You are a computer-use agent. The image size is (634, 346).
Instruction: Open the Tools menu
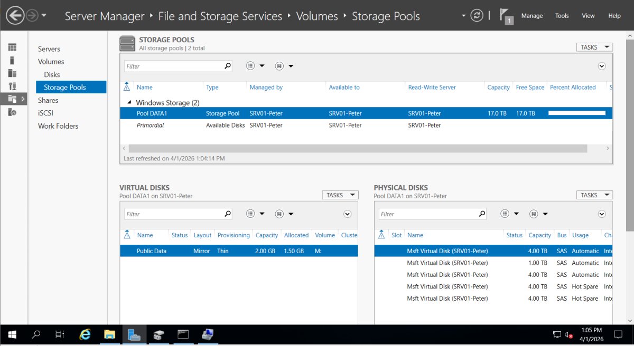click(562, 16)
